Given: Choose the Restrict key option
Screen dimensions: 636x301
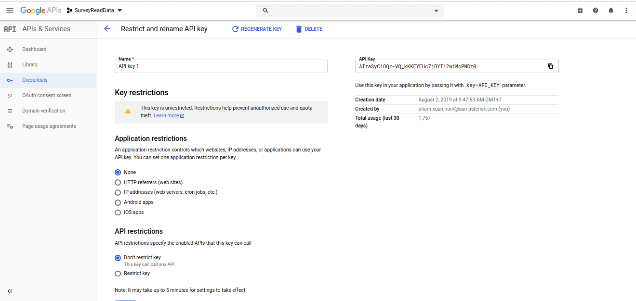Looking at the screenshot, I should pyautogui.click(x=118, y=274).
